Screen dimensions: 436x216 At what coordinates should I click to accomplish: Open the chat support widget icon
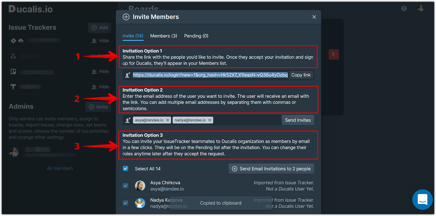(422, 200)
